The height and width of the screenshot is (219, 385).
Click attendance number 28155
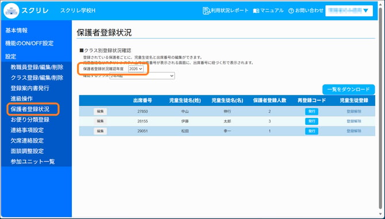(x=143, y=121)
